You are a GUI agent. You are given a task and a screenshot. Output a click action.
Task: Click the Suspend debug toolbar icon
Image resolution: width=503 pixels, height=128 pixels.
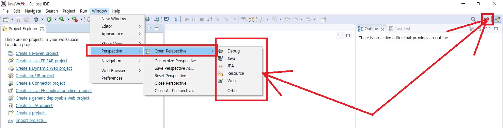click(194, 19)
